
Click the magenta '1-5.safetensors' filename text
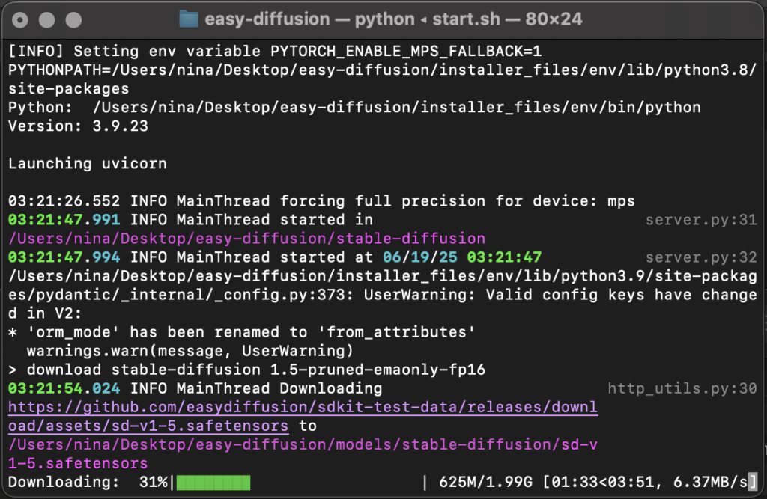78,463
